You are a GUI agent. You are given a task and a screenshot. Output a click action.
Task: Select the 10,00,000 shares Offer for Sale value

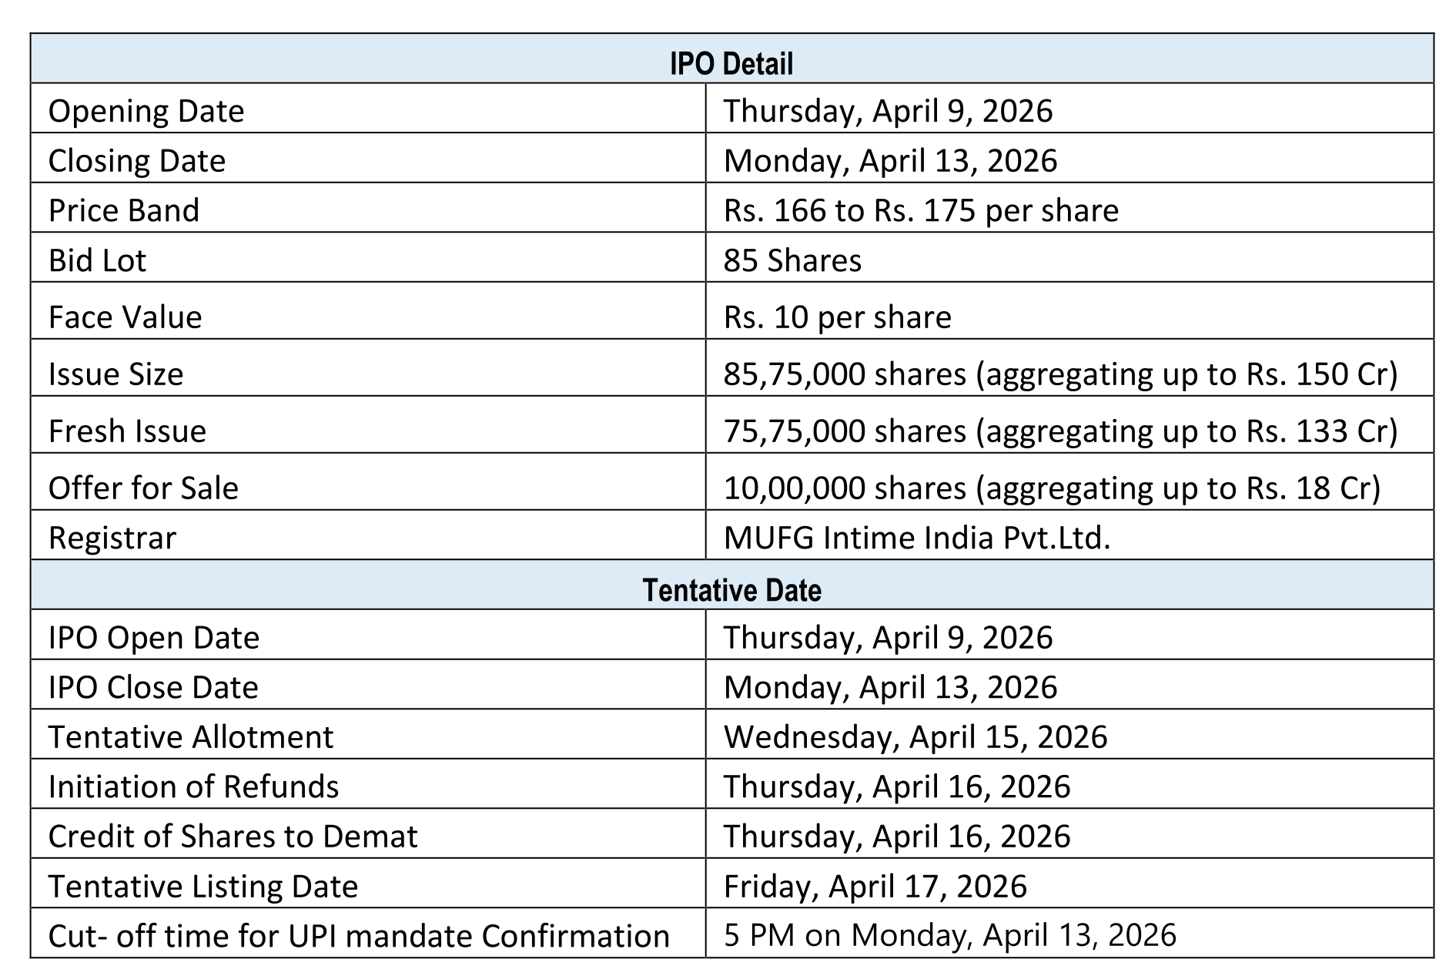(x=1052, y=488)
